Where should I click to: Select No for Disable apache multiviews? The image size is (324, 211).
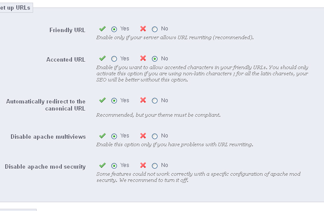154,136
